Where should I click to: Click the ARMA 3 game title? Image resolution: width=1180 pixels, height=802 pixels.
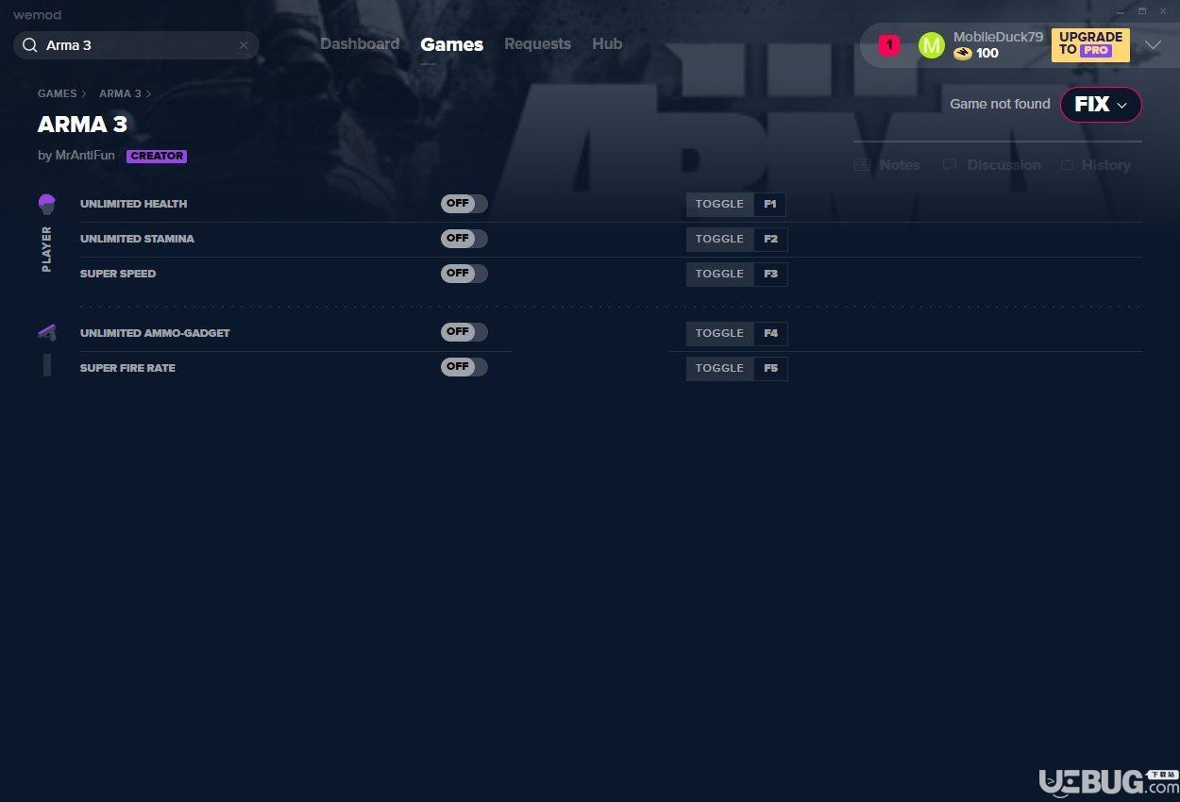pos(82,125)
